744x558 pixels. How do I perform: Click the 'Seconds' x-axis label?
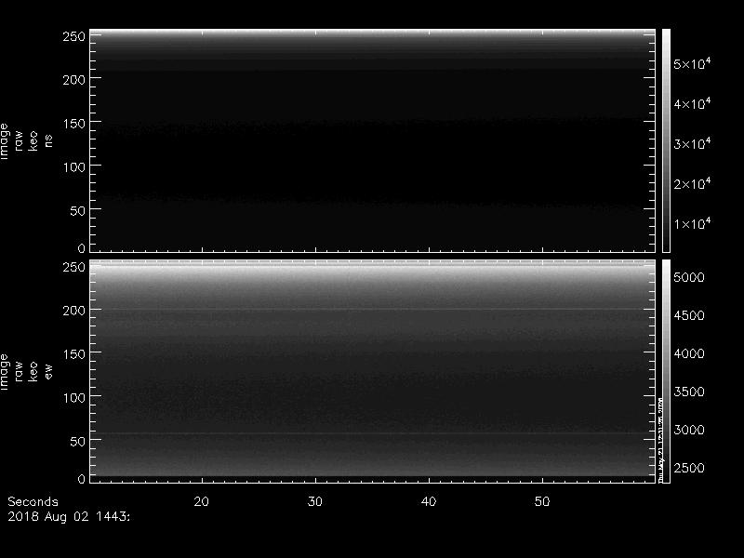tap(33, 501)
